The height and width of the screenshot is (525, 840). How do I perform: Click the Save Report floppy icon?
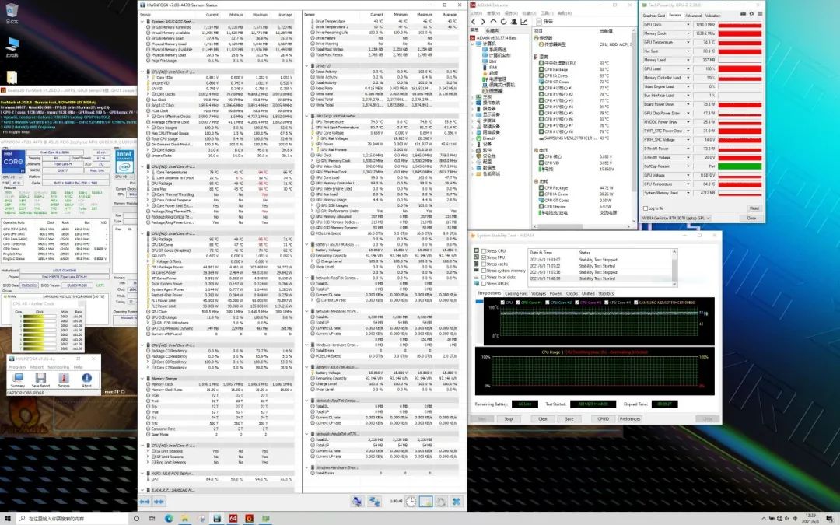[x=40, y=377]
